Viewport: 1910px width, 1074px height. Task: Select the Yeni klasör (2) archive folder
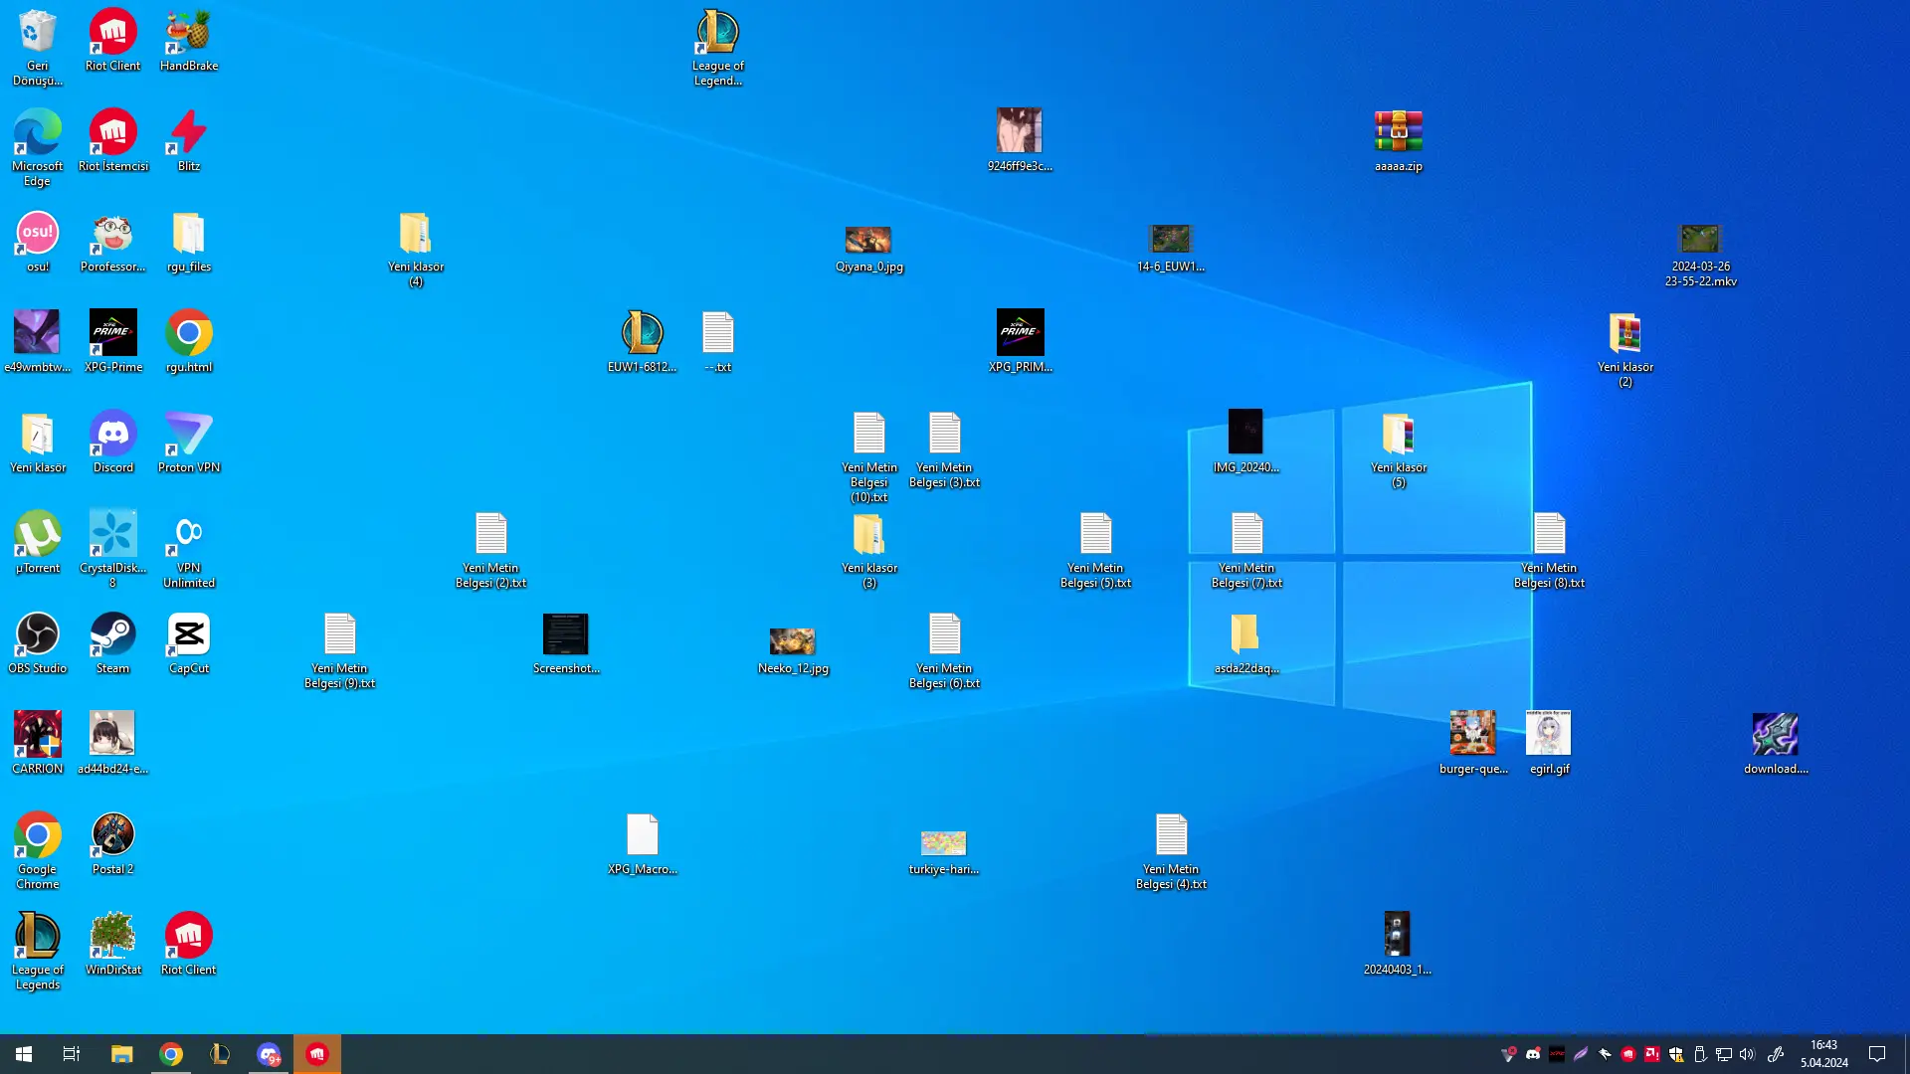(x=1625, y=348)
